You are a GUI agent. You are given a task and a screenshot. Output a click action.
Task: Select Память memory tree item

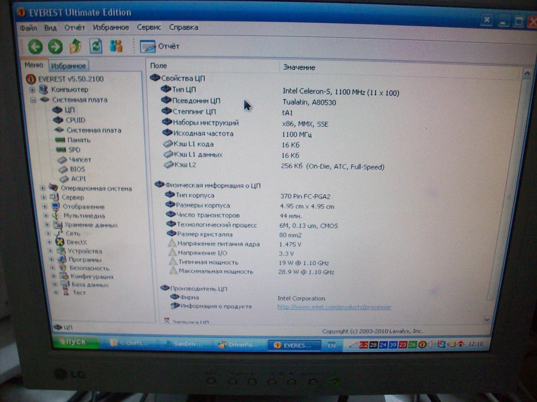coord(79,140)
